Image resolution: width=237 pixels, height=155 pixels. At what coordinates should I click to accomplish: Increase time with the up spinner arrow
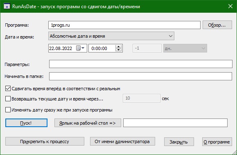(x=119, y=47)
